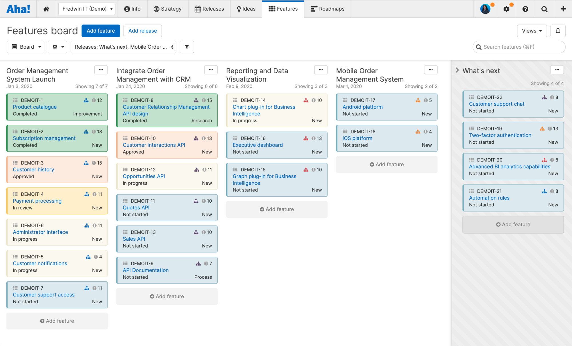Click the hierarchy icon on DEMOIT-22 card

[544, 98]
